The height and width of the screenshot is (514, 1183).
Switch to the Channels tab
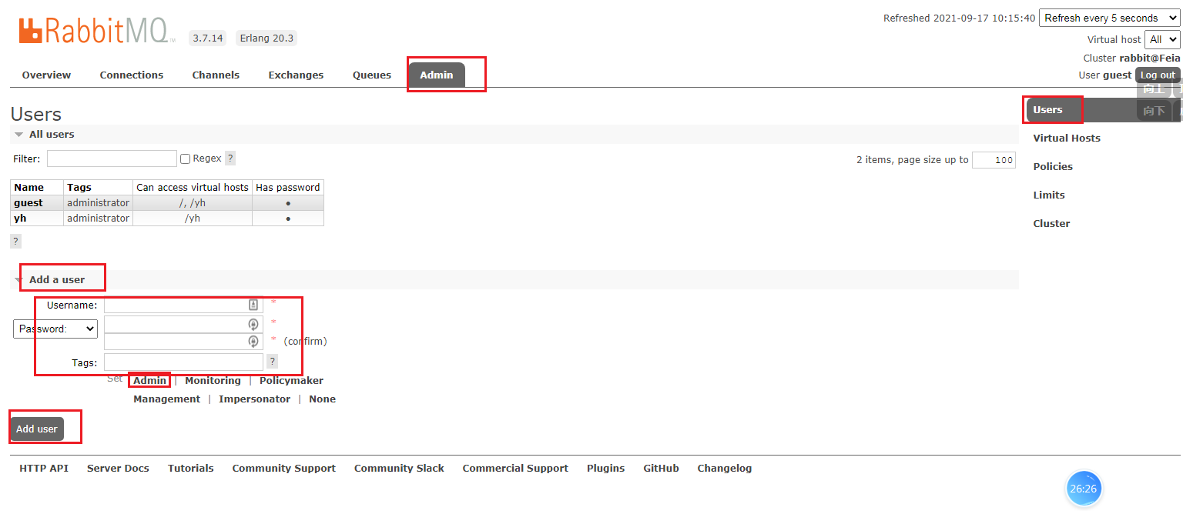(x=216, y=75)
